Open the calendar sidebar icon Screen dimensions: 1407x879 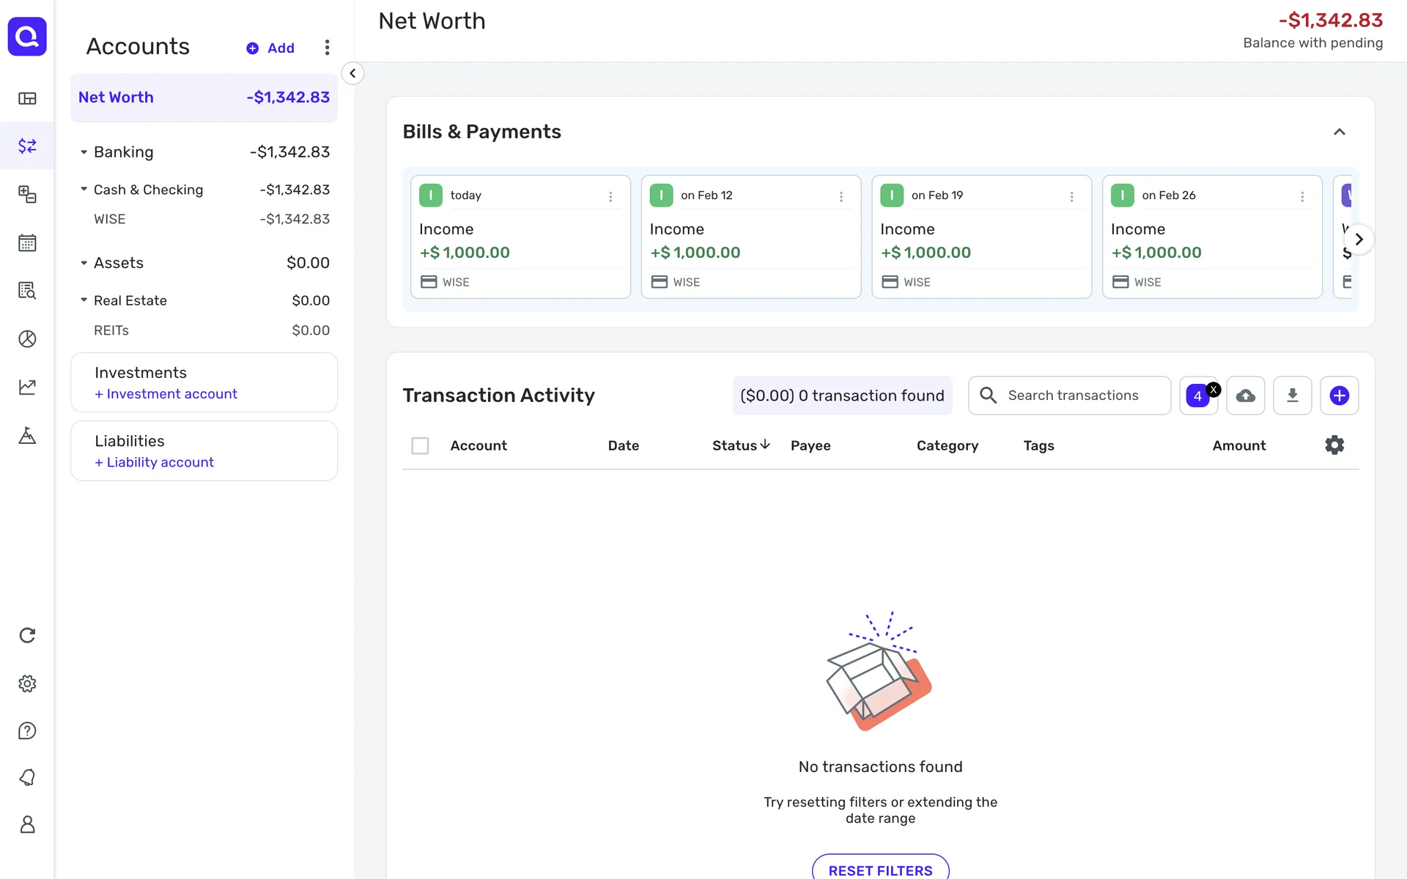(x=27, y=242)
